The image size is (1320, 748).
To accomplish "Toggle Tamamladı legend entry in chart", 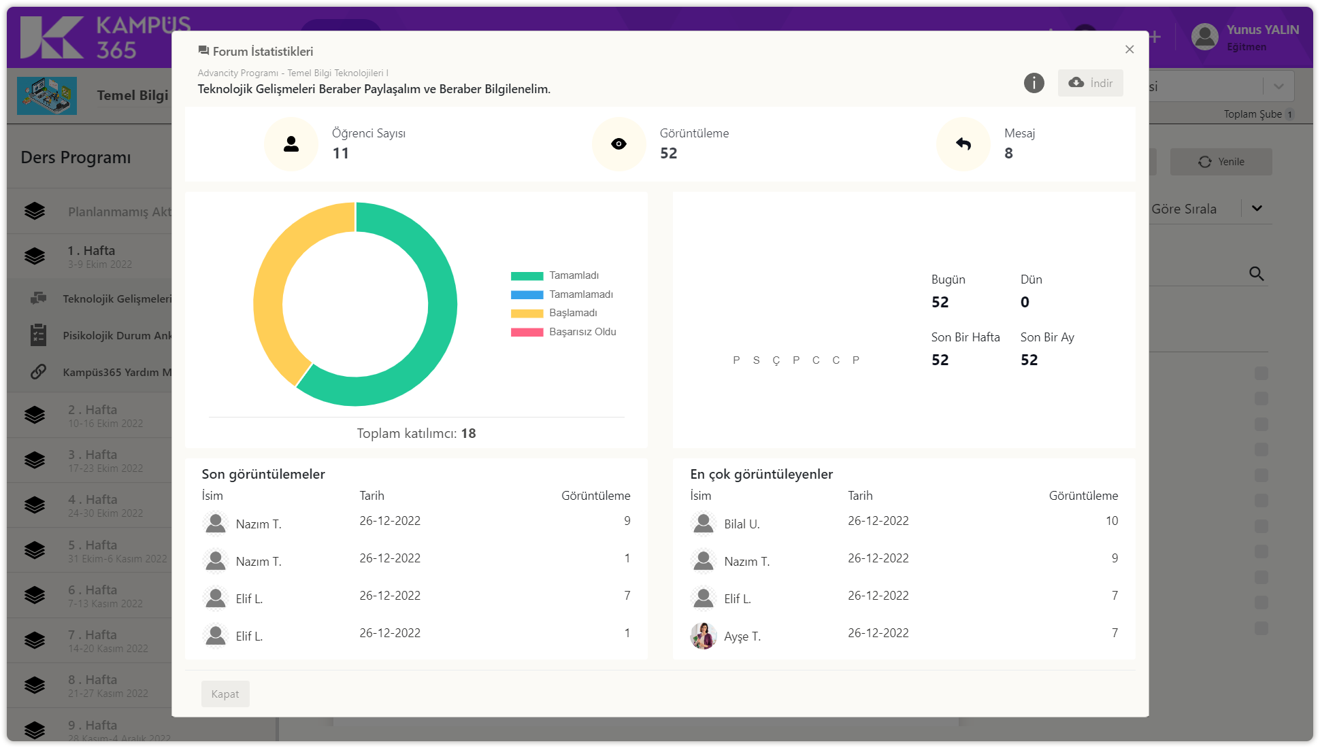I will [574, 275].
